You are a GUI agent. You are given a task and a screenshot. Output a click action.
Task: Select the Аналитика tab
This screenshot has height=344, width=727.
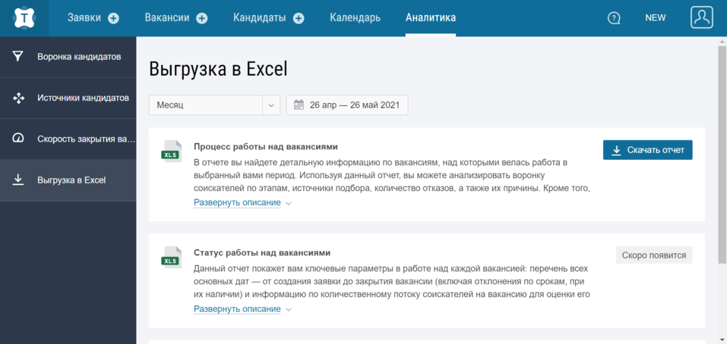[x=430, y=18]
